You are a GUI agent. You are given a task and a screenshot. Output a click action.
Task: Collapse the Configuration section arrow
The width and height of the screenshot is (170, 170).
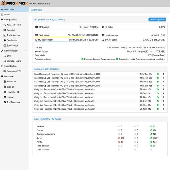click(x=26, y=20)
